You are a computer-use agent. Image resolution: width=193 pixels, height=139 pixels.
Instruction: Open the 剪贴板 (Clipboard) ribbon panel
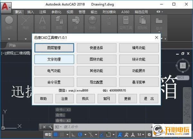click(x=142, y=23)
